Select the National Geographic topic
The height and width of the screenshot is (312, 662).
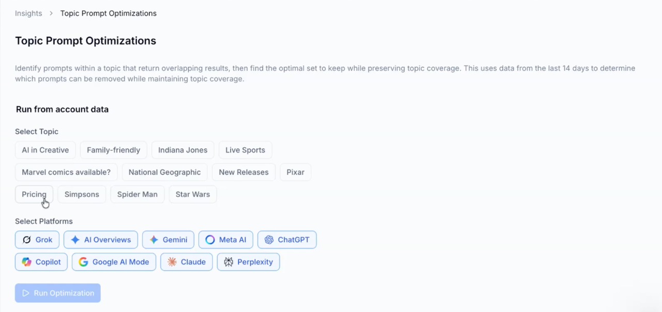[x=164, y=172]
